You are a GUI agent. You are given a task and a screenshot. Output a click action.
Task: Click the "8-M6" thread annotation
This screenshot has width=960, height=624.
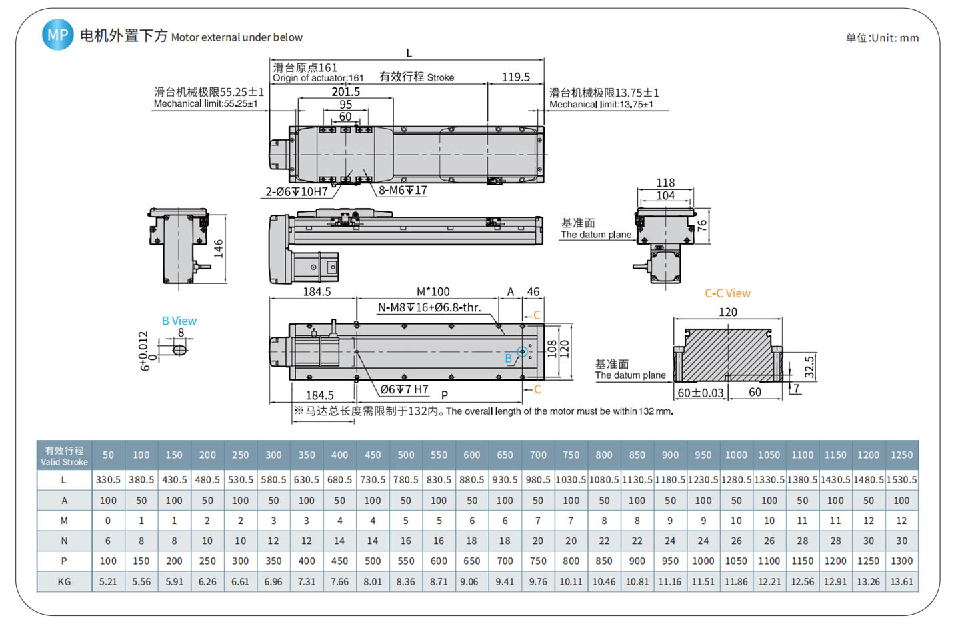[403, 191]
